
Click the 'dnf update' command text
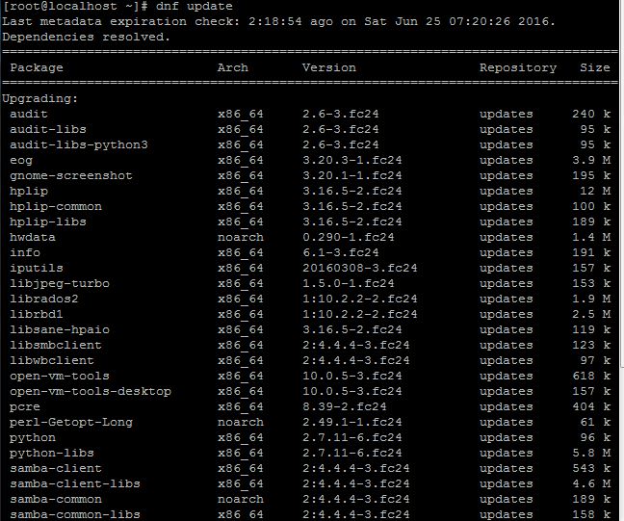(195, 6)
